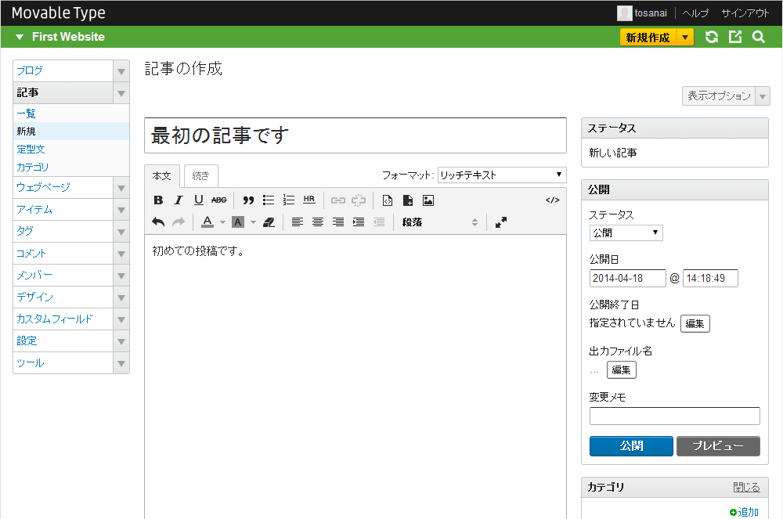
Task: Switch to the 続き tab
Action: point(201,176)
